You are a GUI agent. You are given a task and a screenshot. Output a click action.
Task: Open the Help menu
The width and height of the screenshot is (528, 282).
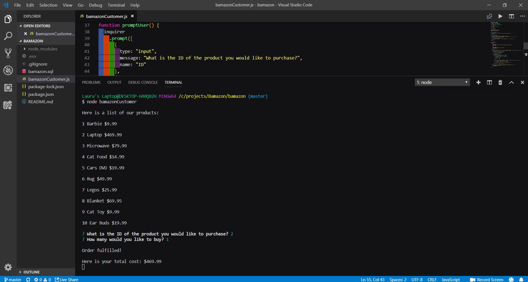tap(135, 5)
